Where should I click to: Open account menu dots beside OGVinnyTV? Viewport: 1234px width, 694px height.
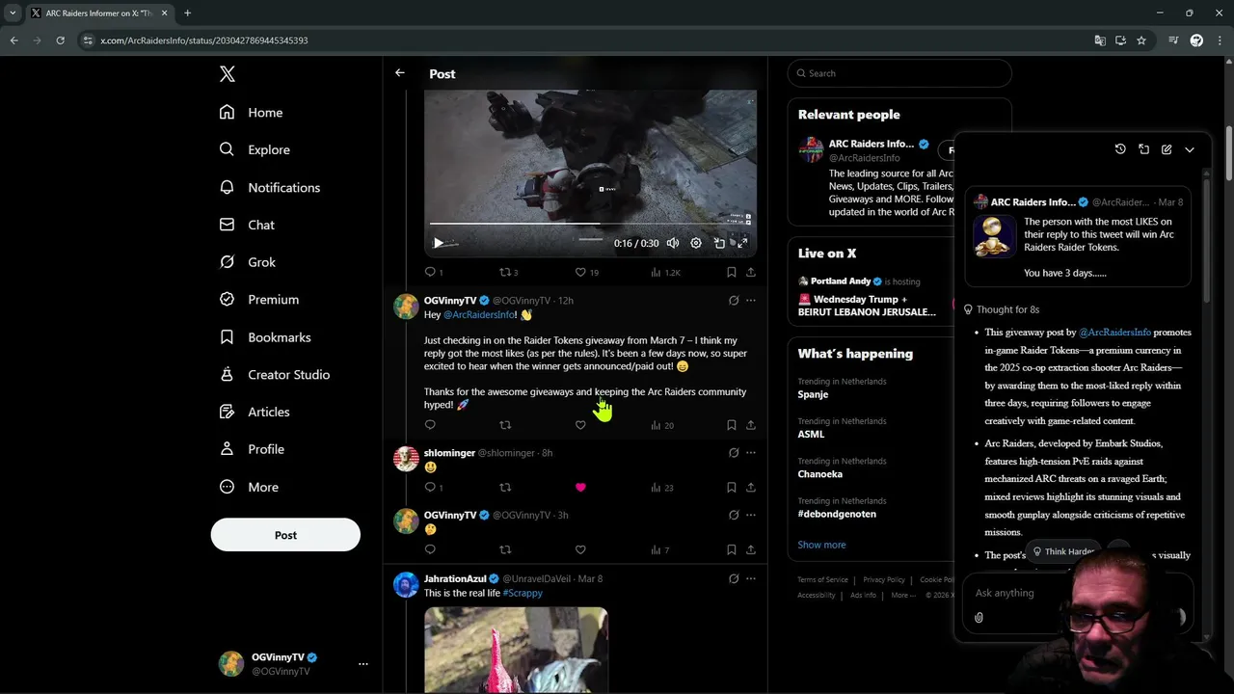pos(363,664)
